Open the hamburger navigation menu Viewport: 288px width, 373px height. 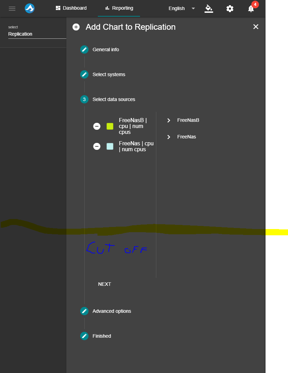(12, 9)
